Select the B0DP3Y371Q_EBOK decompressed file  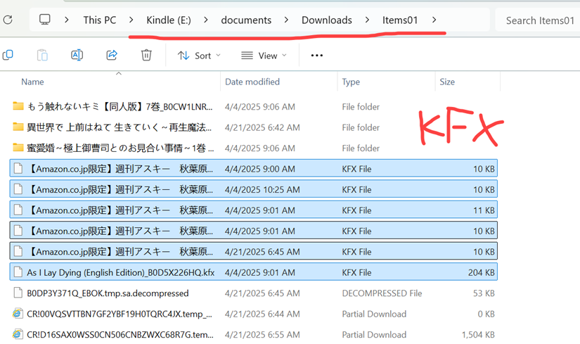tap(108, 293)
